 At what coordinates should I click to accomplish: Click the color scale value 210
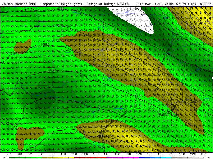pos(182,154)
